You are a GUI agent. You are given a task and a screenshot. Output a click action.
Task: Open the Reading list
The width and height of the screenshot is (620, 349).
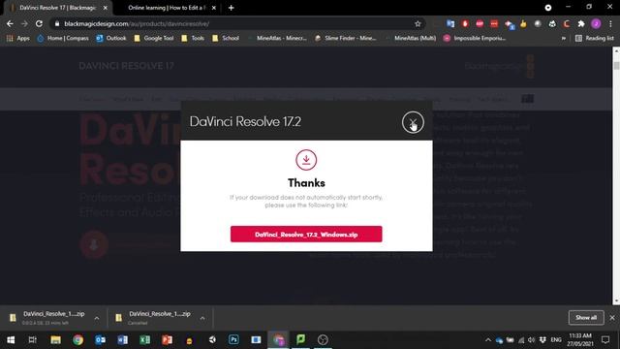pyautogui.click(x=594, y=38)
